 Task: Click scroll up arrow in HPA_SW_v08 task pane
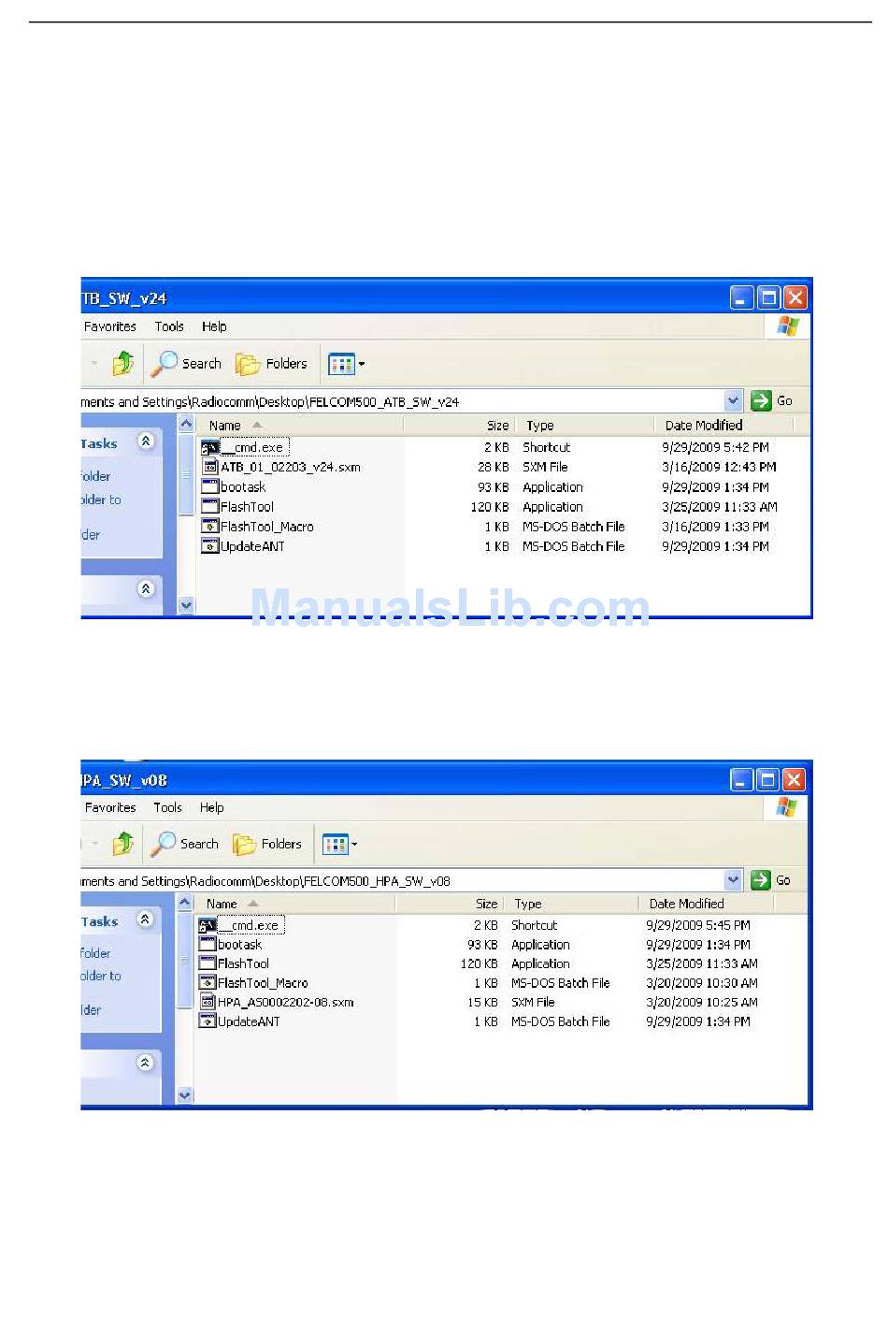click(x=184, y=903)
